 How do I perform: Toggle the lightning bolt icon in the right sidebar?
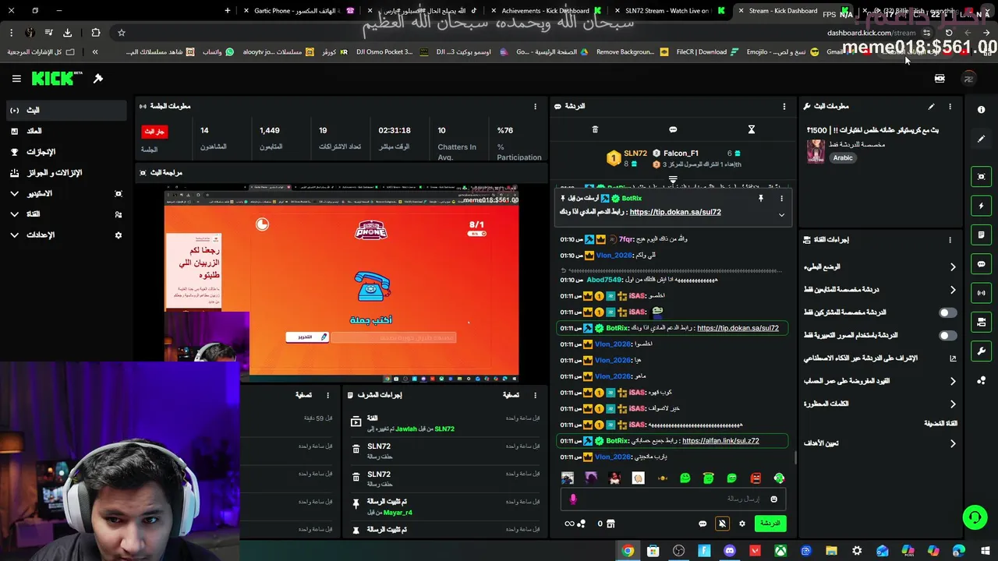pyautogui.click(x=982, y=206)
